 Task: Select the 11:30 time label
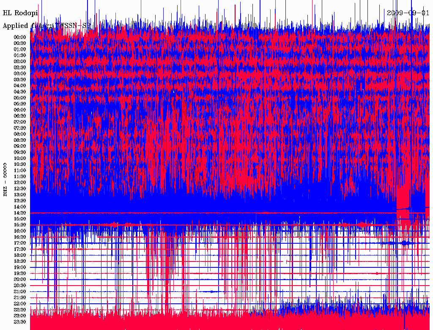(x=20, y=176)
